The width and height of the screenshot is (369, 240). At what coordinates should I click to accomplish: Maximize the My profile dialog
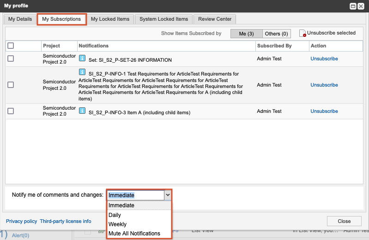(353, 6)
